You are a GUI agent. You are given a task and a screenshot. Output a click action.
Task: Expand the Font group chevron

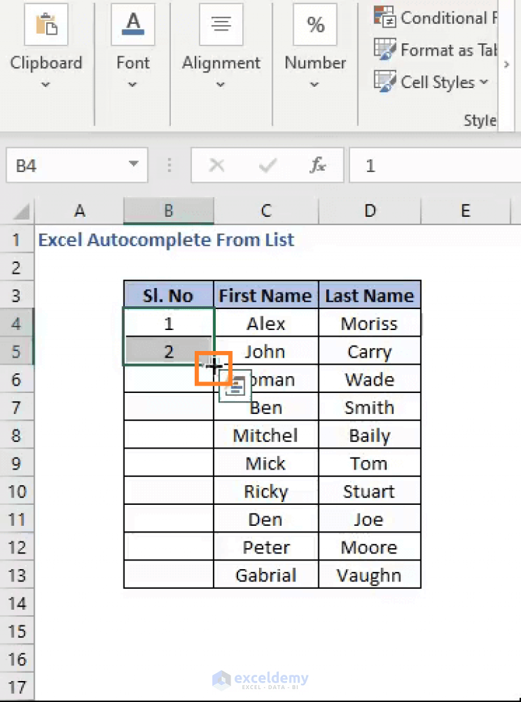(132, 84)
